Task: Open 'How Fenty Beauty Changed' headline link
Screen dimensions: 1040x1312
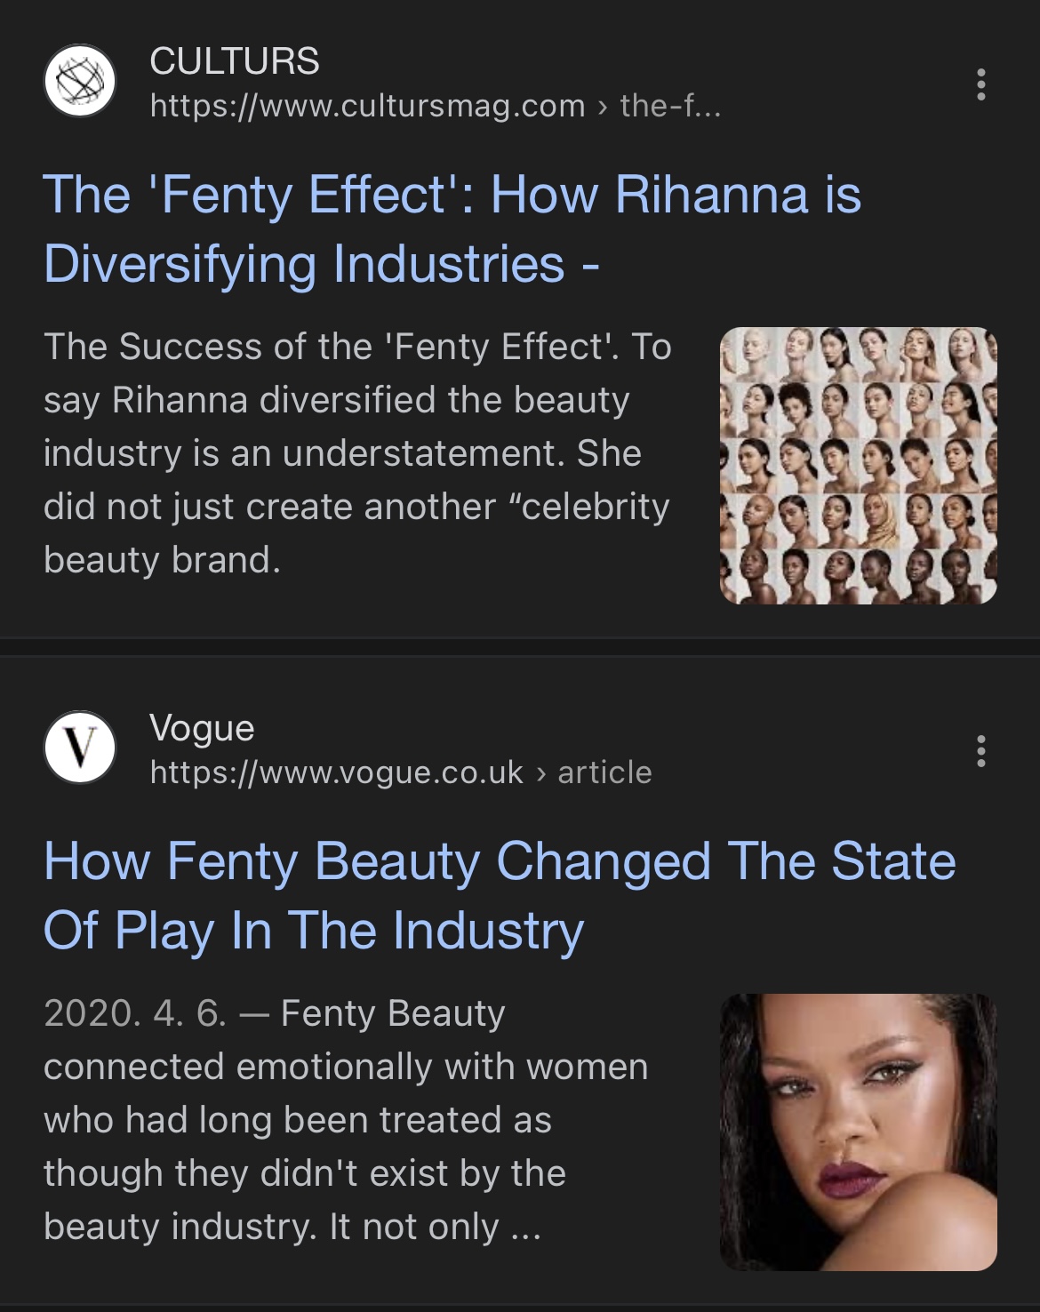Action: point(500,861)
